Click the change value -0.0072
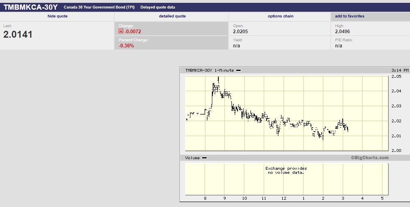Screen dimensions: 410x207 click(133, 31)
